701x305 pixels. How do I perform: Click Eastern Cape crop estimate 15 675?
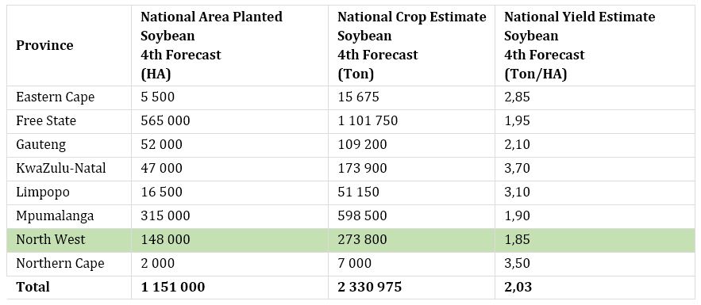358,97
